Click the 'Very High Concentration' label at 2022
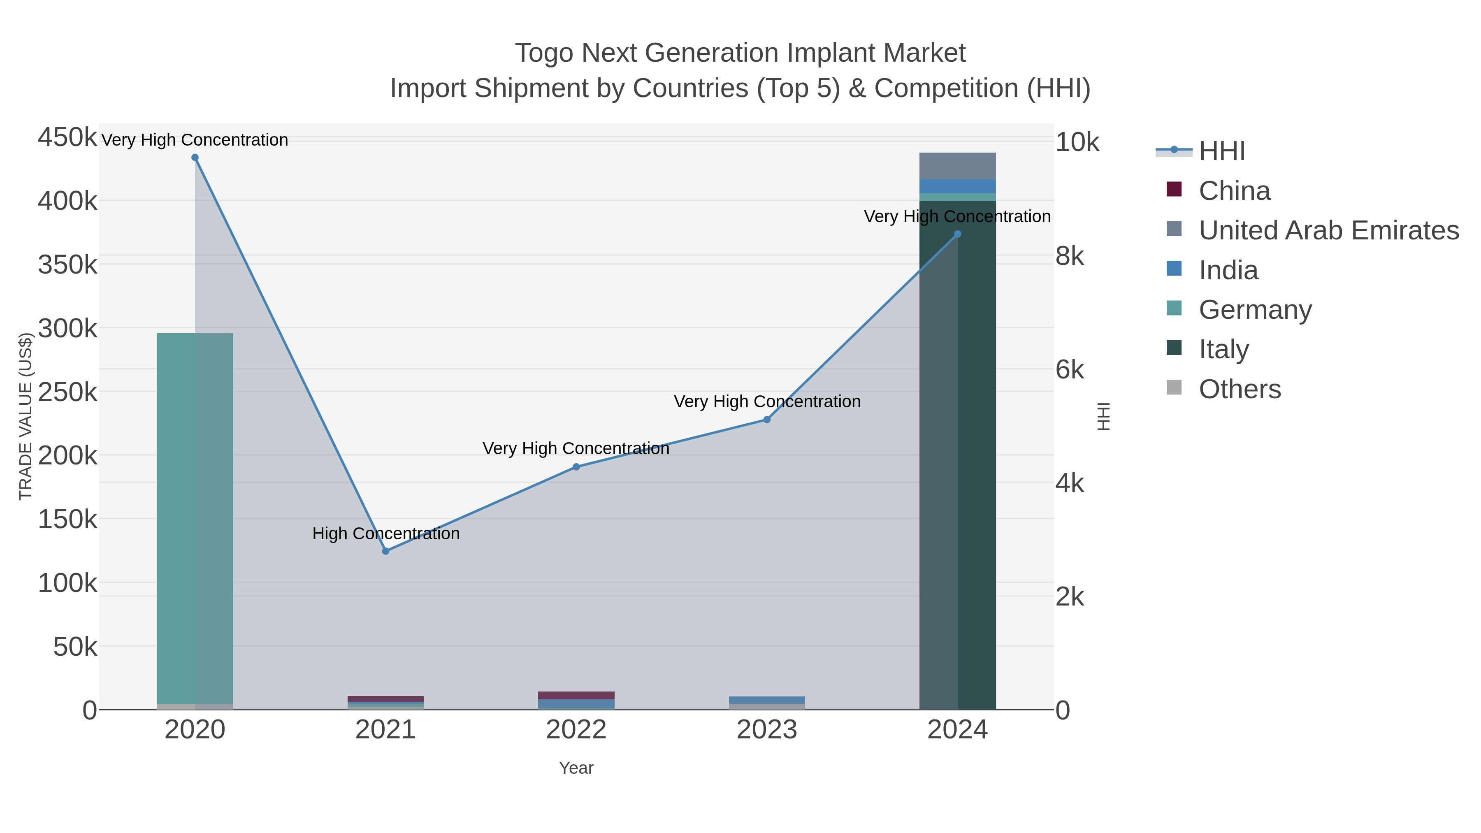 tap(576, 448)
